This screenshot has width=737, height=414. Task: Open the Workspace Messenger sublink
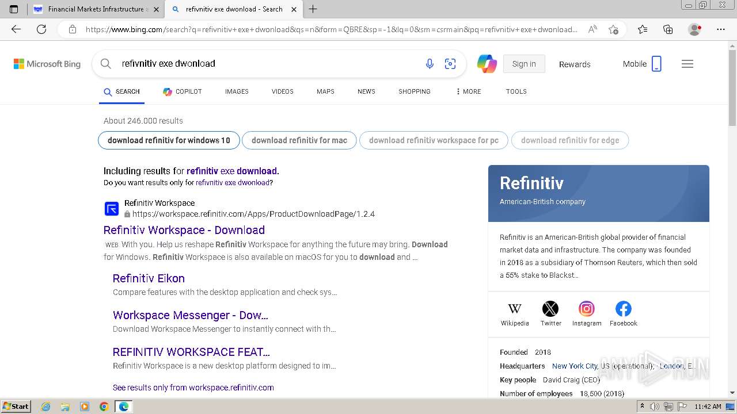(191, 315)
